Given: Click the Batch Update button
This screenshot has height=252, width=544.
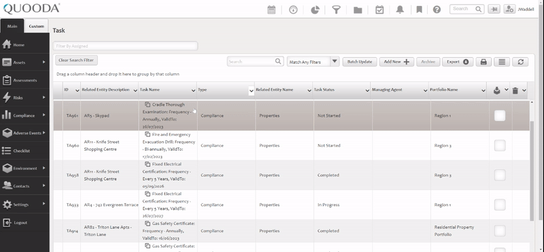Looking at the screenshot, I should coord(360,62).
